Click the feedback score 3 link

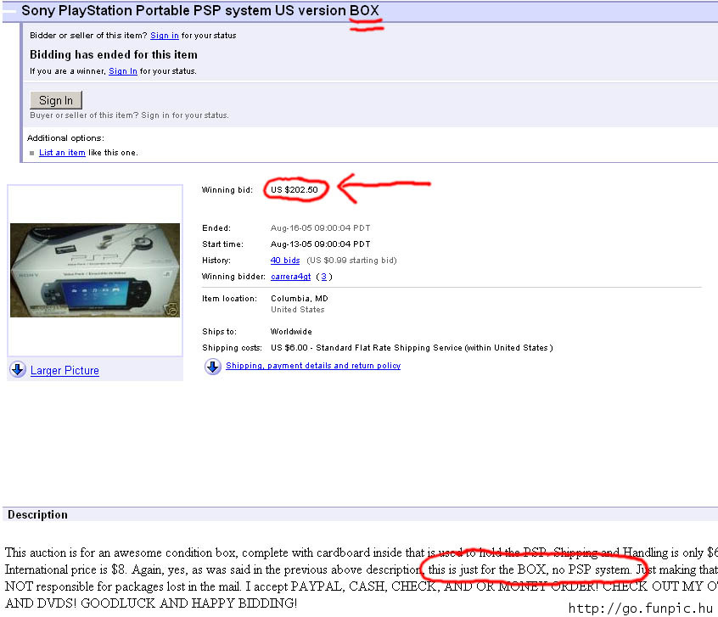[x=323, y=277]
